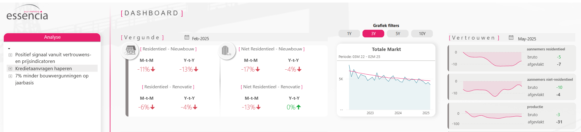
Task: Click the Analyse panel header
Action: click(x=52, y=37)
